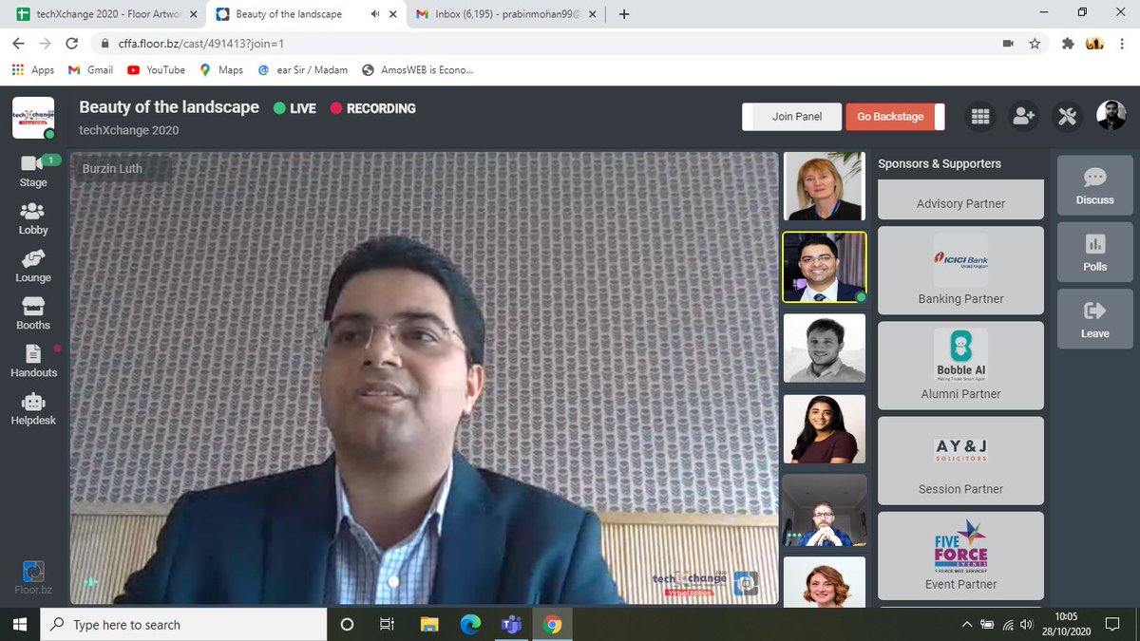Click the techXchange event logo
This screenshot has height=641, width=1140.
point(33,117)
